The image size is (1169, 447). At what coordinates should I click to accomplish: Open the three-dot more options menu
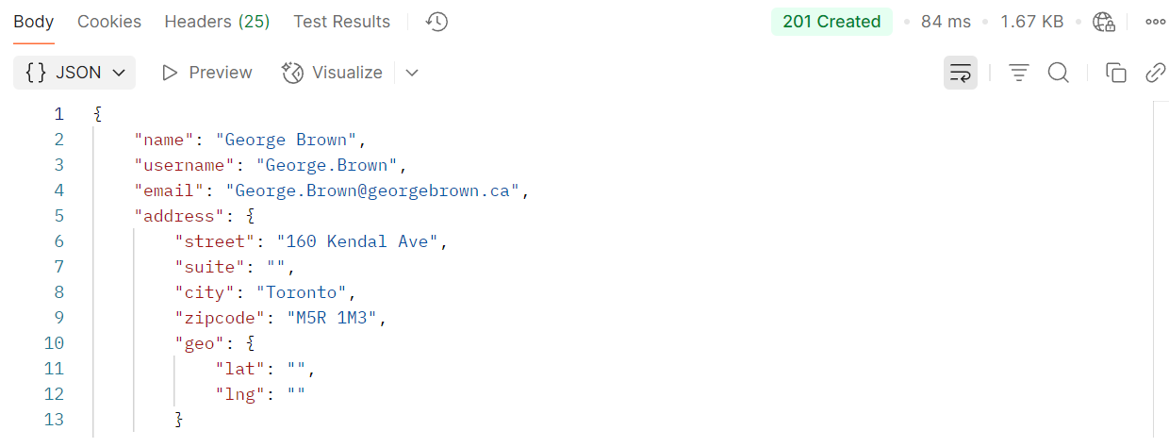click(1156, 22)
